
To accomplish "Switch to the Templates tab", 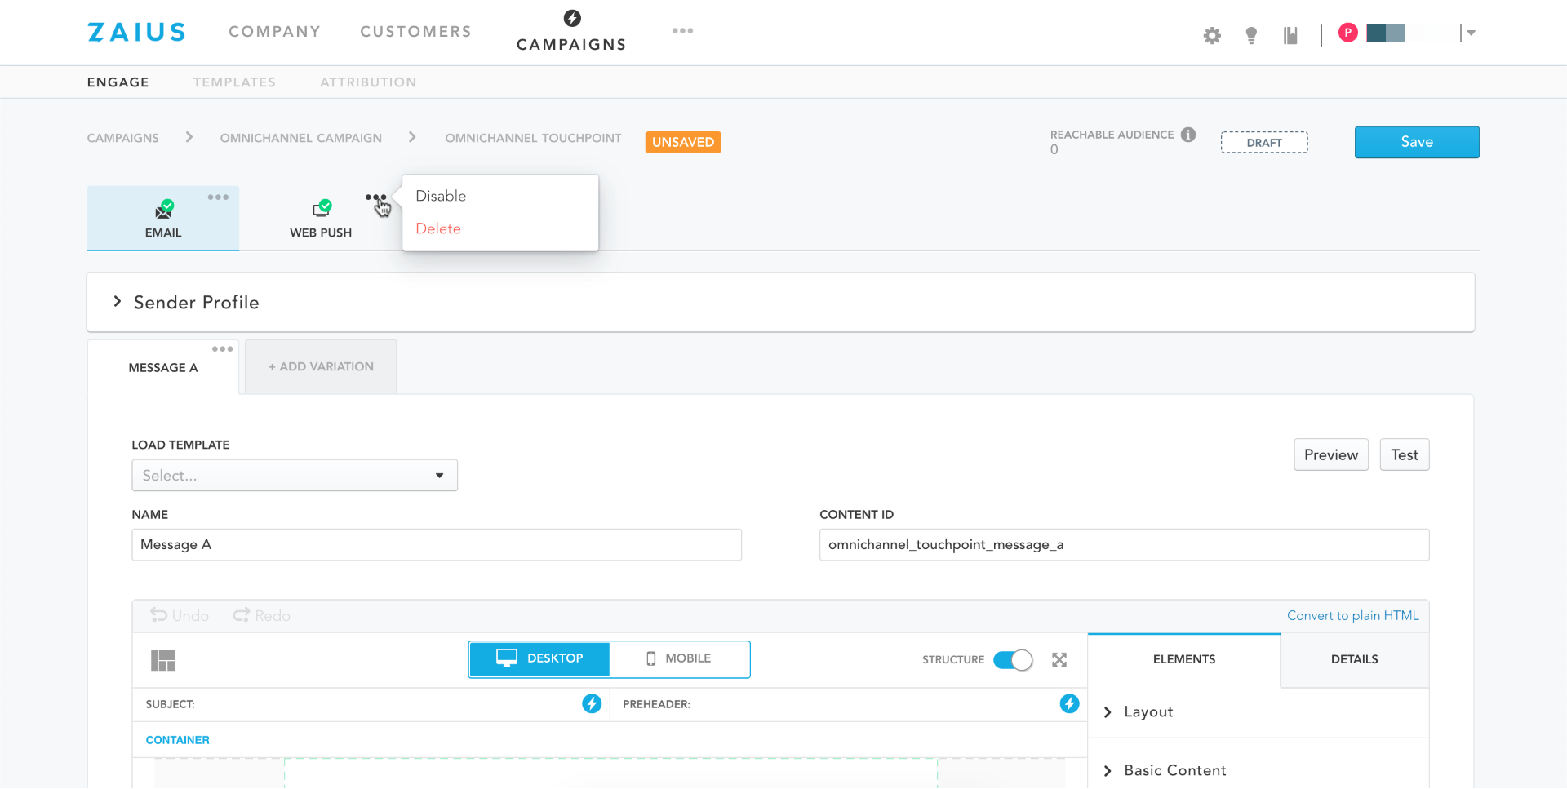I will point(234,82).
